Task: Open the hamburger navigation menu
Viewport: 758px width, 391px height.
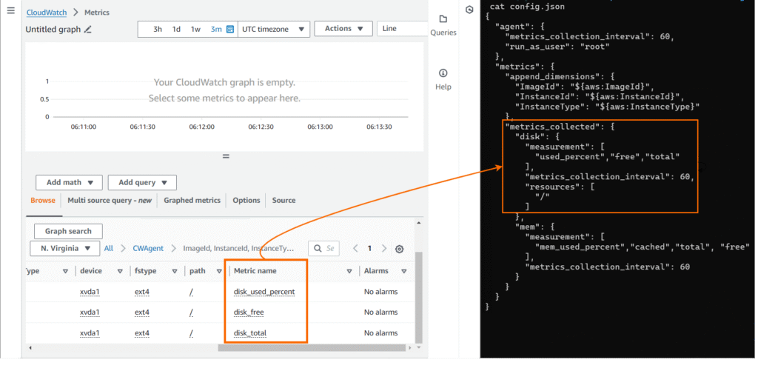Action: tap(10, 11)
